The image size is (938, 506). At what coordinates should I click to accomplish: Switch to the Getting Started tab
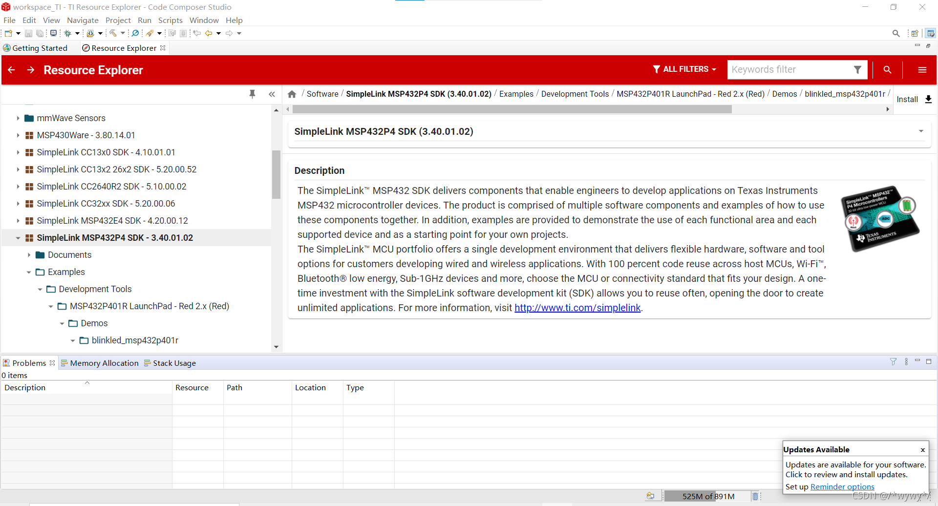pyautogui.click(x=35, y=48)
